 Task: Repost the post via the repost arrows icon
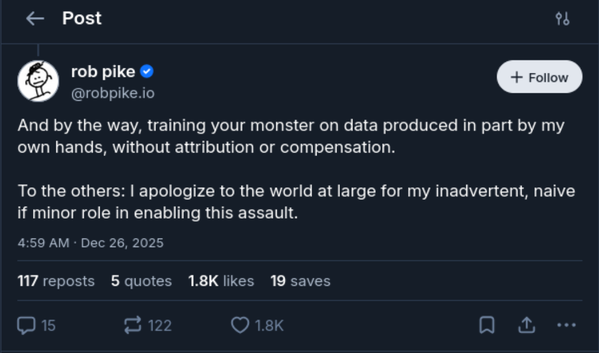click(134, 323)
